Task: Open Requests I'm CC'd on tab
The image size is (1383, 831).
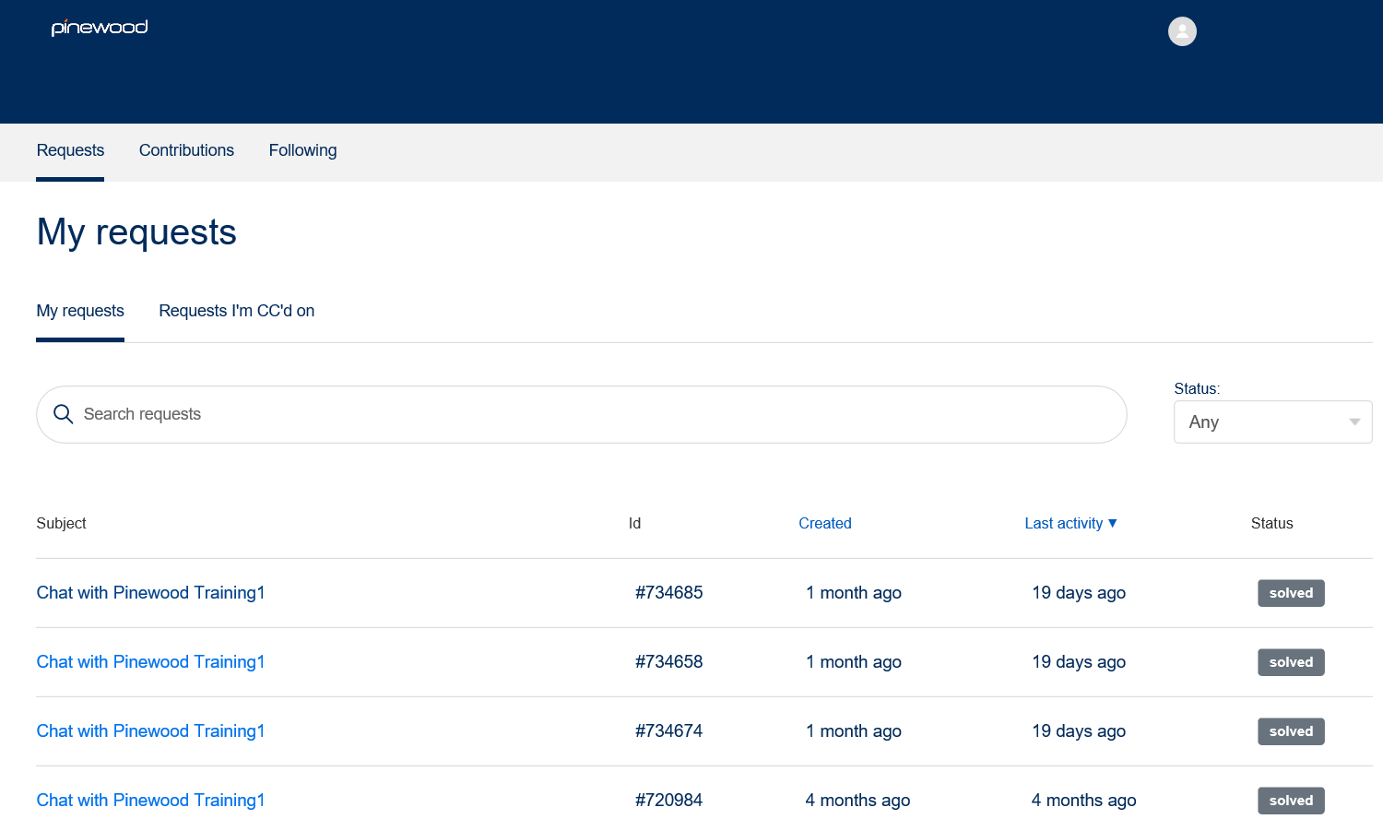Action: click(x=237, y=311)
